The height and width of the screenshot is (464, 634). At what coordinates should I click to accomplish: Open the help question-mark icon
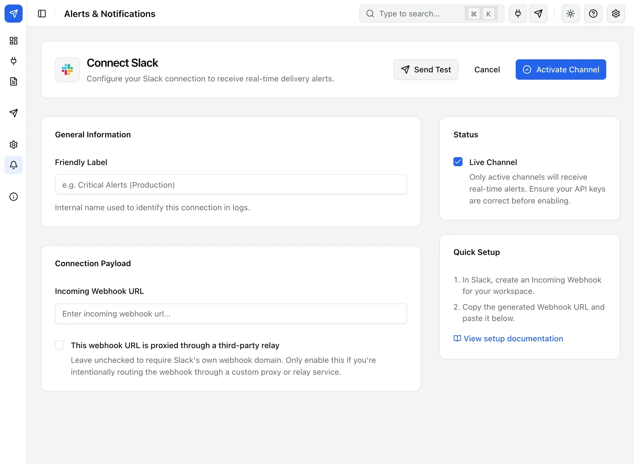tap(593, 14)
